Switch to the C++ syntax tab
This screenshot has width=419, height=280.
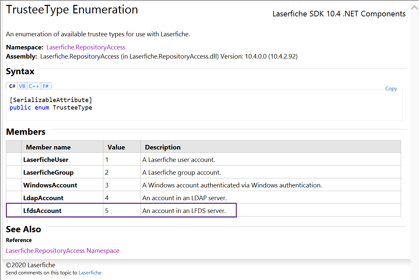point(34,86)
